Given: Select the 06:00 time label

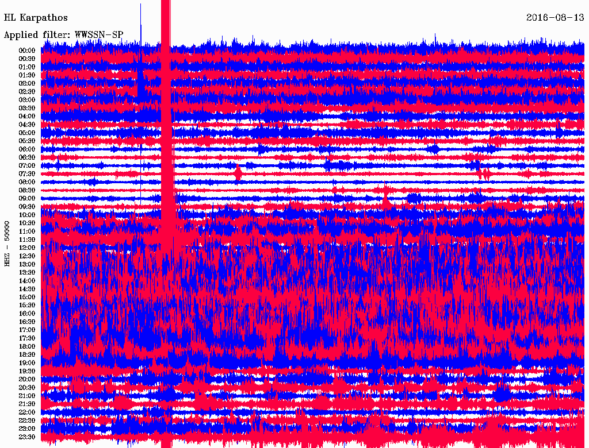Looking at the screenshot, I should pyautogui.click(x=27, y=149).
